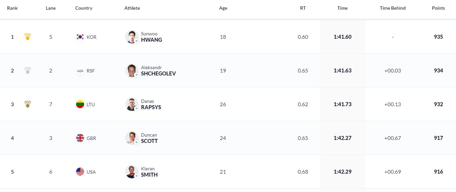Open Aleksandr Shchegolev's profile photo

tap(132, 70)
